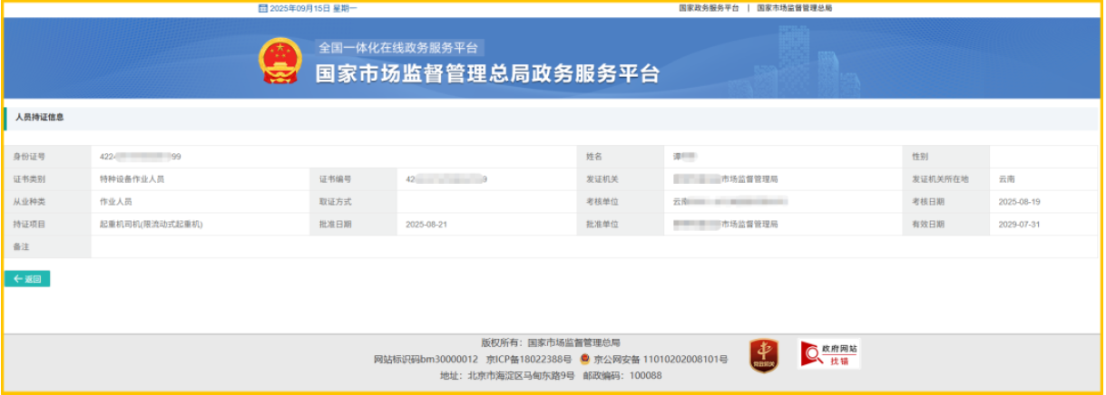Open the 京公网安备 11010202008101号 link
The width and height of the screenshot is (1106, 395).
[x=660, y=360]
